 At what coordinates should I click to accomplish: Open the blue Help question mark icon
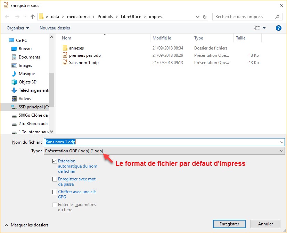click(278, 28)
